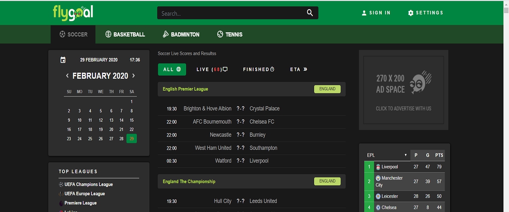Select February 26 on the calendar
Viewport: 509px width, 212px height.
101,139
